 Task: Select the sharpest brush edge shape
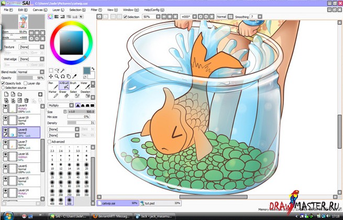(x=92, y=105)
